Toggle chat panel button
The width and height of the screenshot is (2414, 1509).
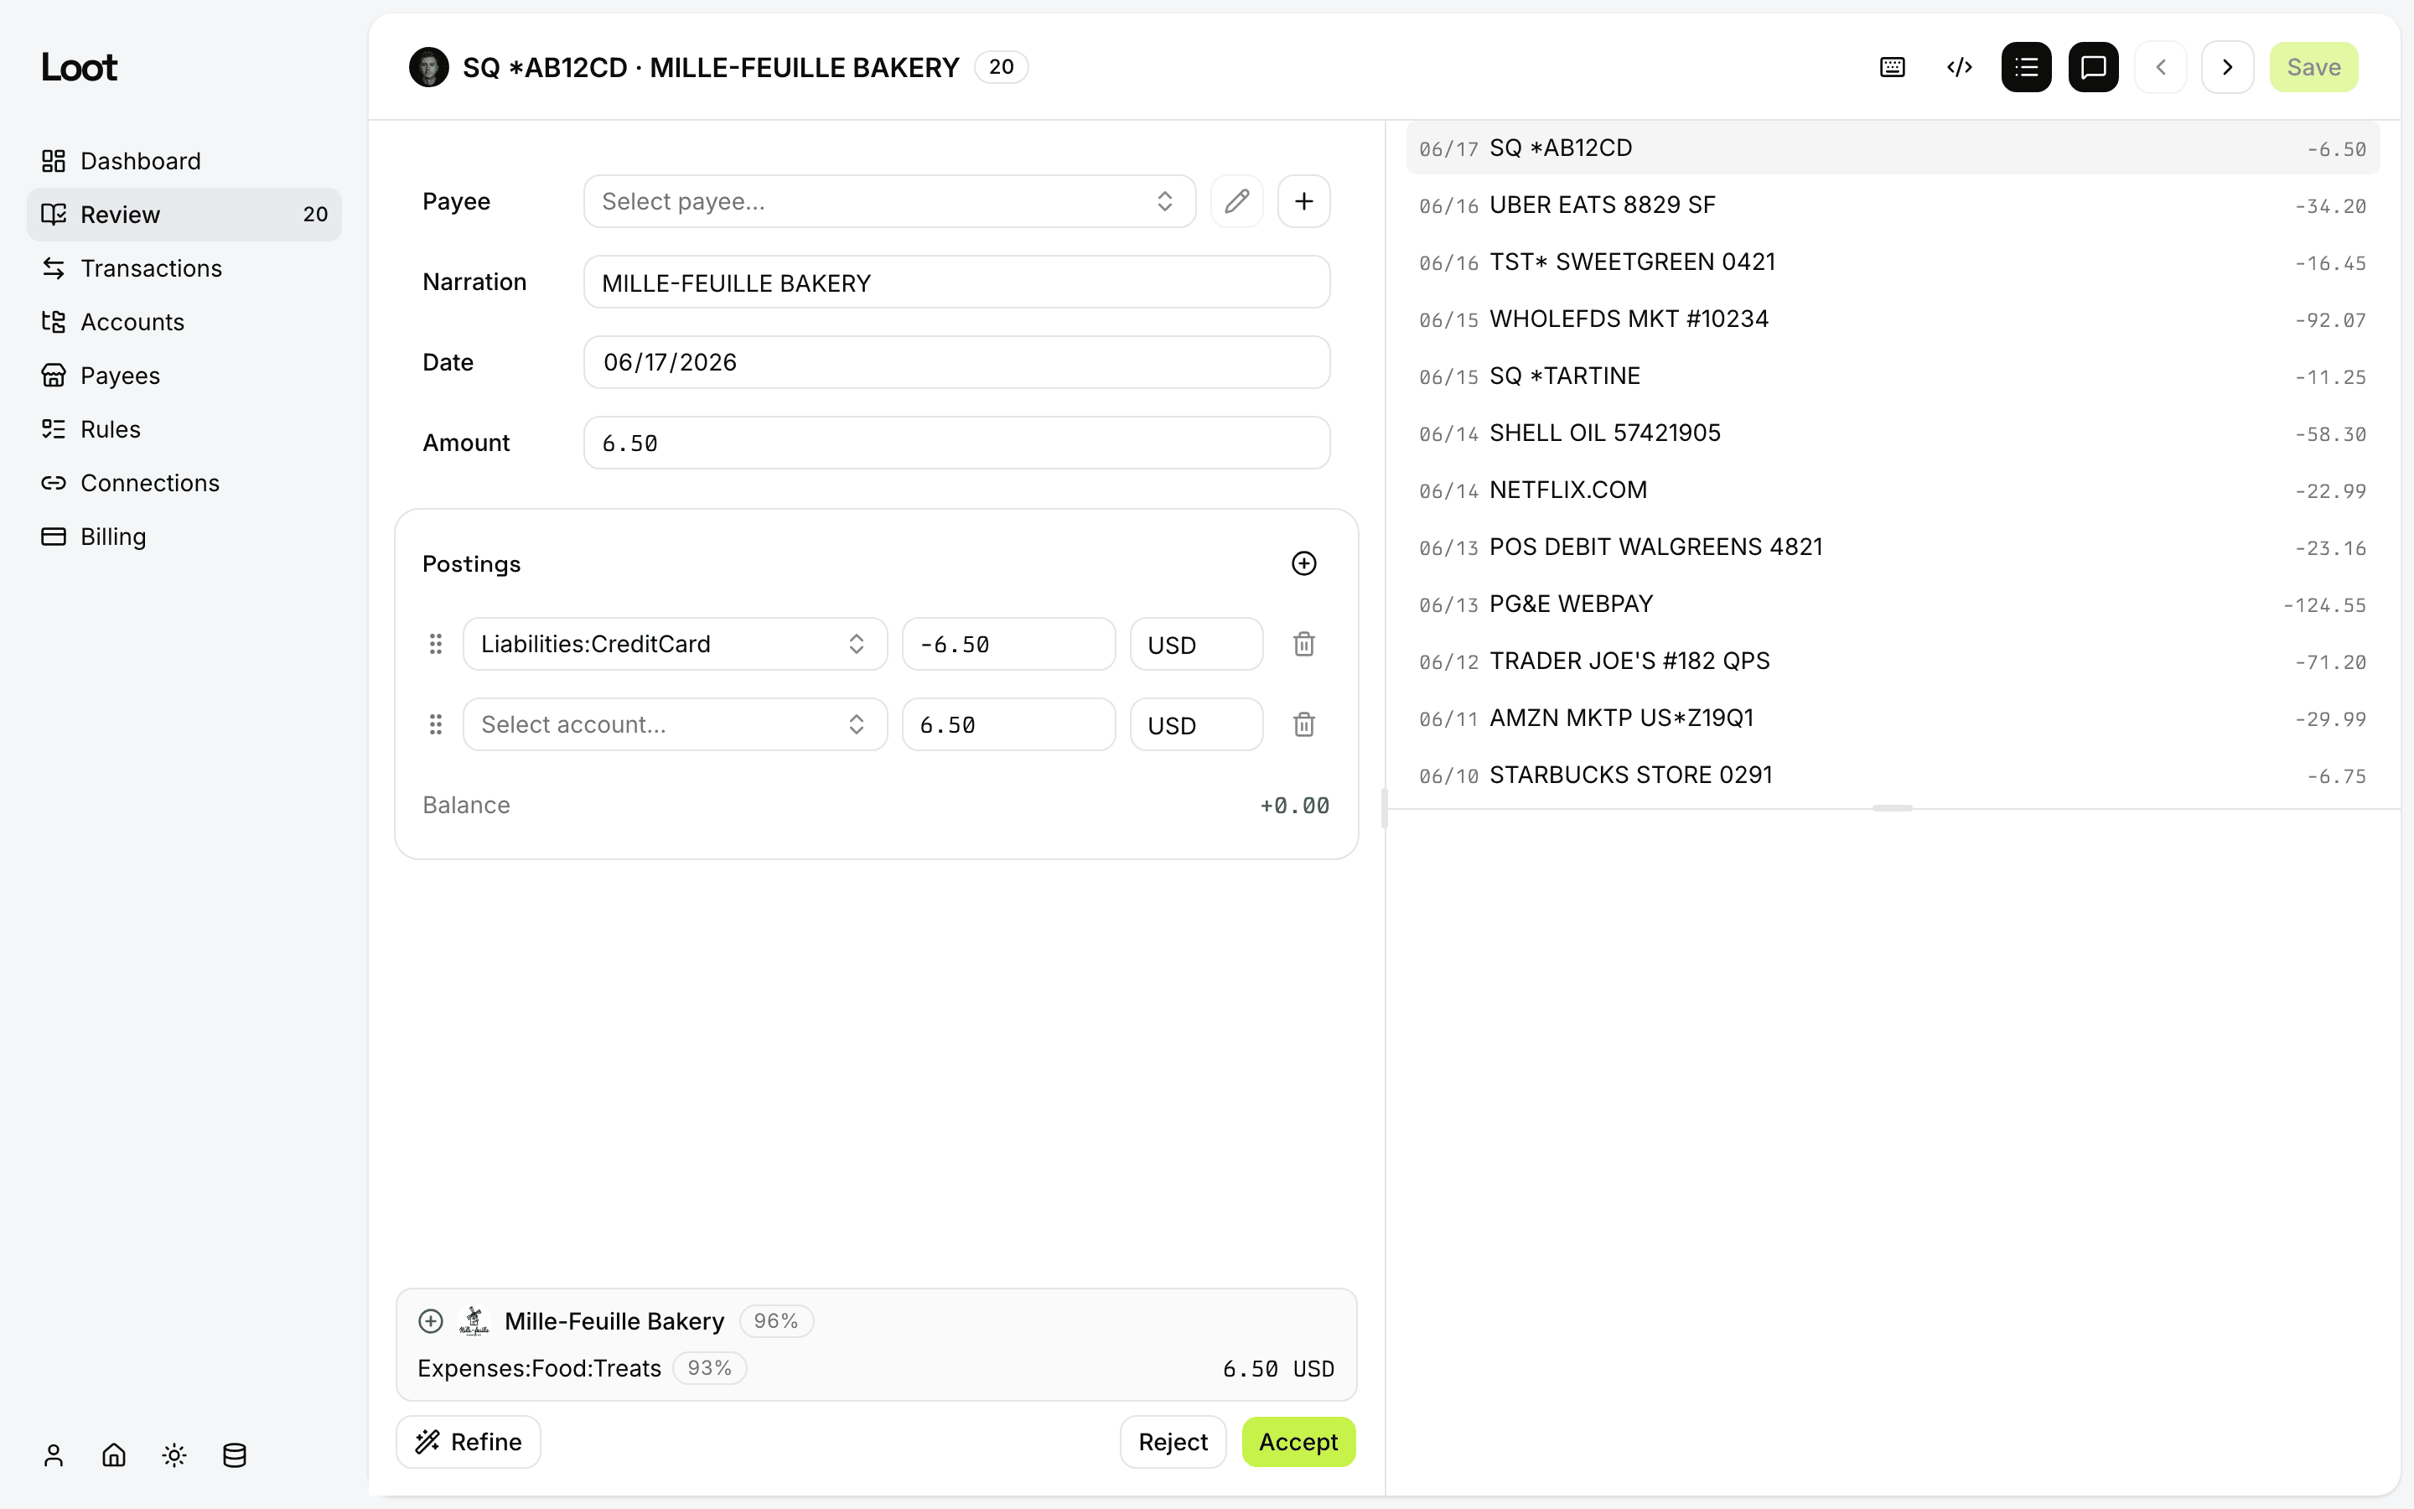[2093, 67]
